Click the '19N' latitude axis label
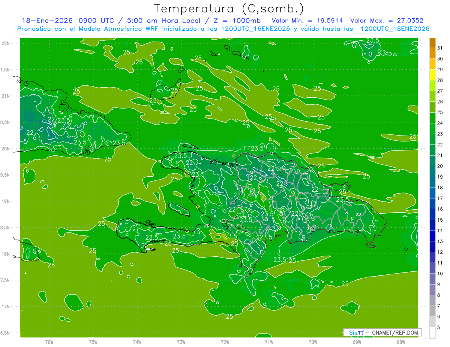 (6, 201)
